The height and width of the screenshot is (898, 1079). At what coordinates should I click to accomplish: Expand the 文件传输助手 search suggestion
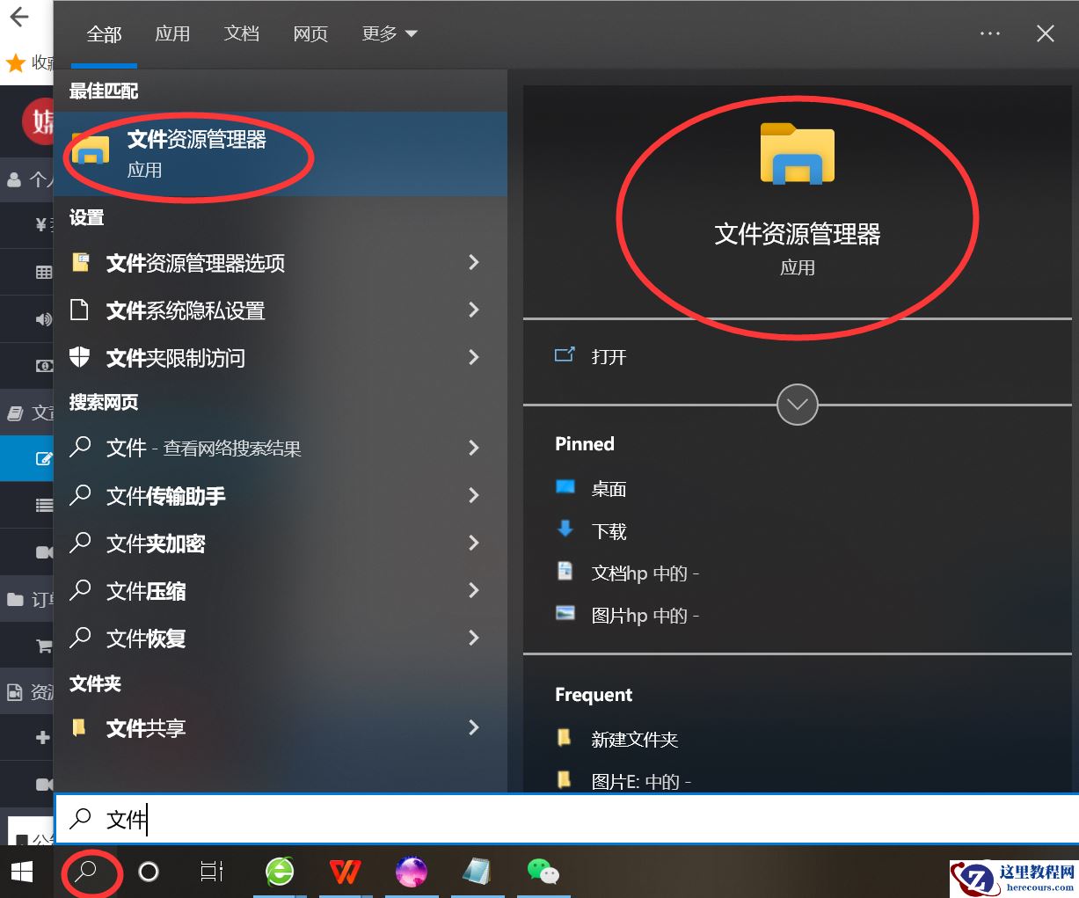tap(163, 496)
